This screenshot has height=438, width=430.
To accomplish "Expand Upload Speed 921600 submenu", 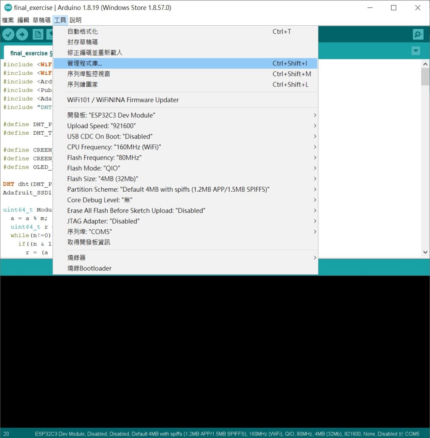I will [186, 126].
